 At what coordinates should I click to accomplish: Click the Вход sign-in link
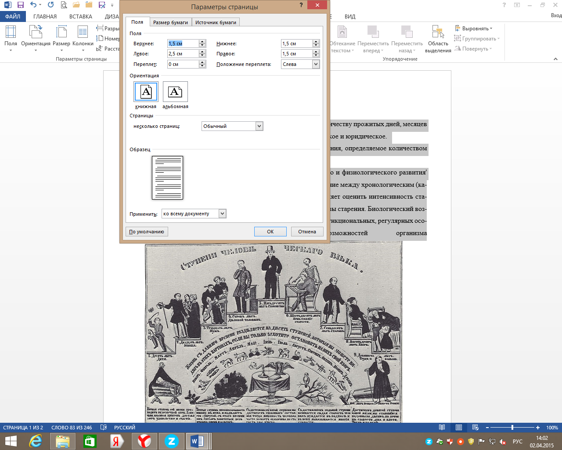pyautogui.click(x=556, y=15)
